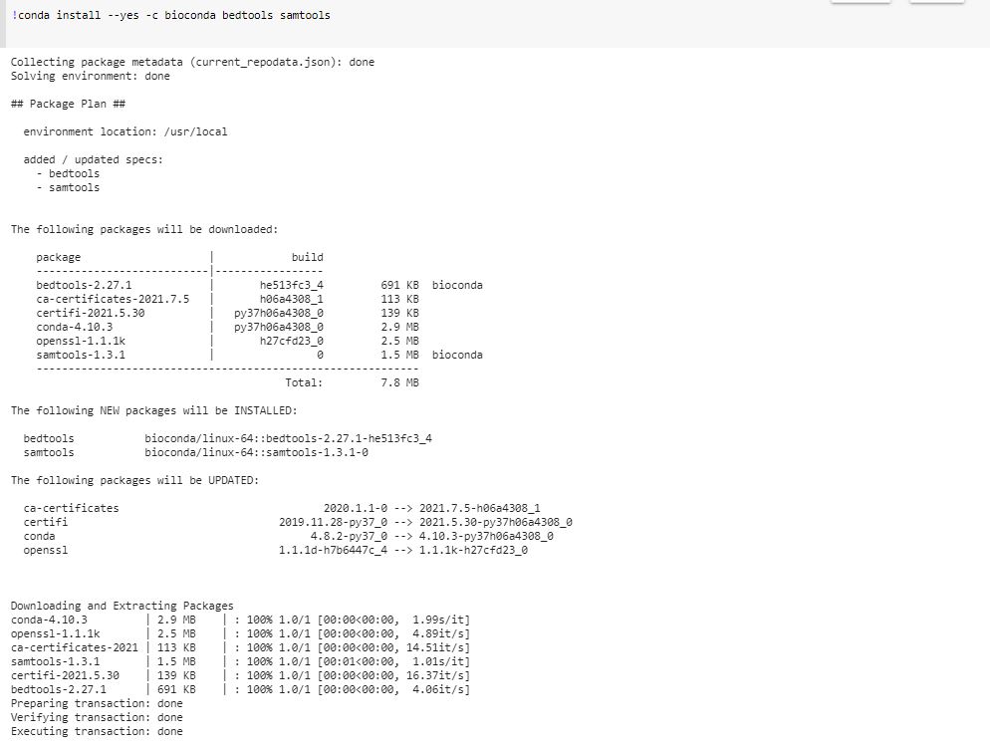The width and height of the screenshot is (990, 746).
Task: Click the conda-4.10.3 download progress line
Action: [199, 619]
